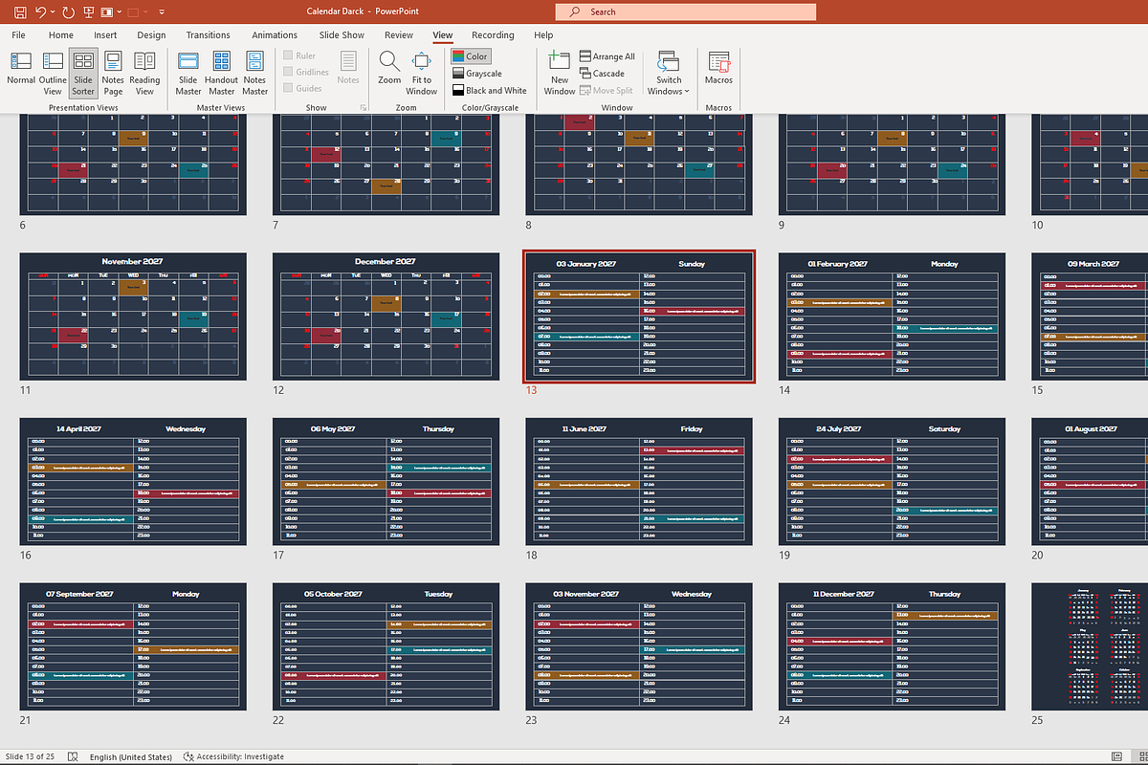The image size is (1148, 765).
Task: Select slide 19 dated 24 July 2027
Action: click(892, 482)
